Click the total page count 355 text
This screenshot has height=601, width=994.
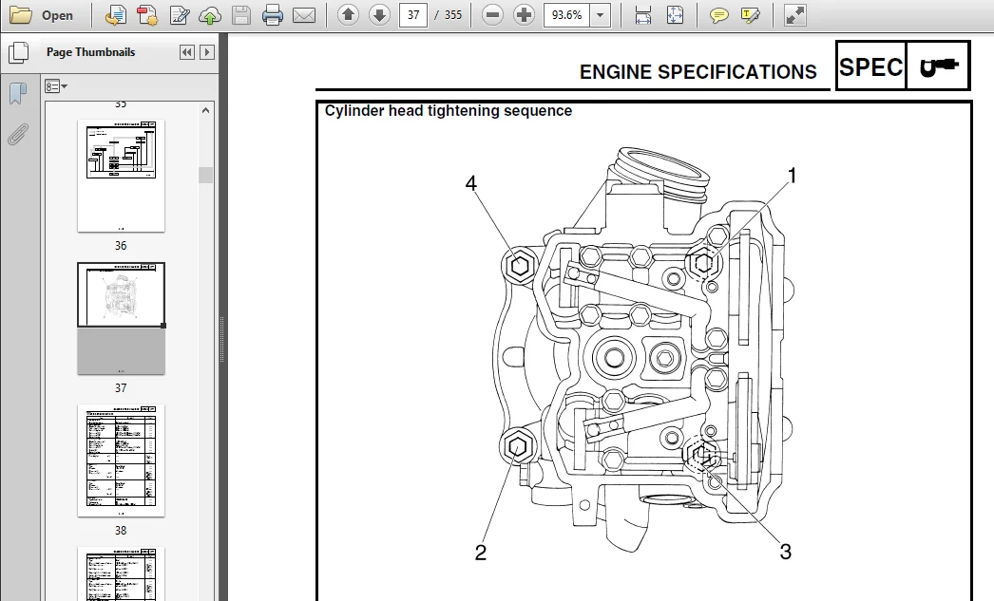pyautogui.click(x=452, y=14)
